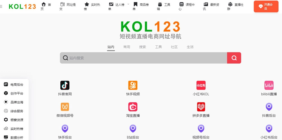Open 课程中心 nav item
The width and height of the screenshot is (282, 140).
tap(187, 6)
